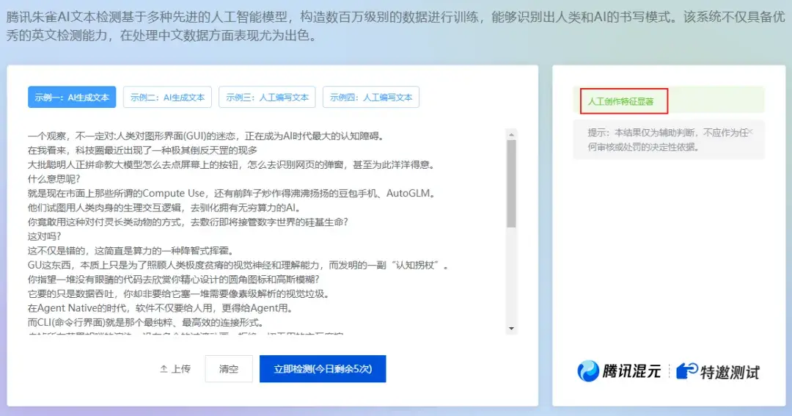Select tab 示例二：AI生成文本
Image resolution: width=792 pixels, height=416 pixels.
[x=168, y=97]
